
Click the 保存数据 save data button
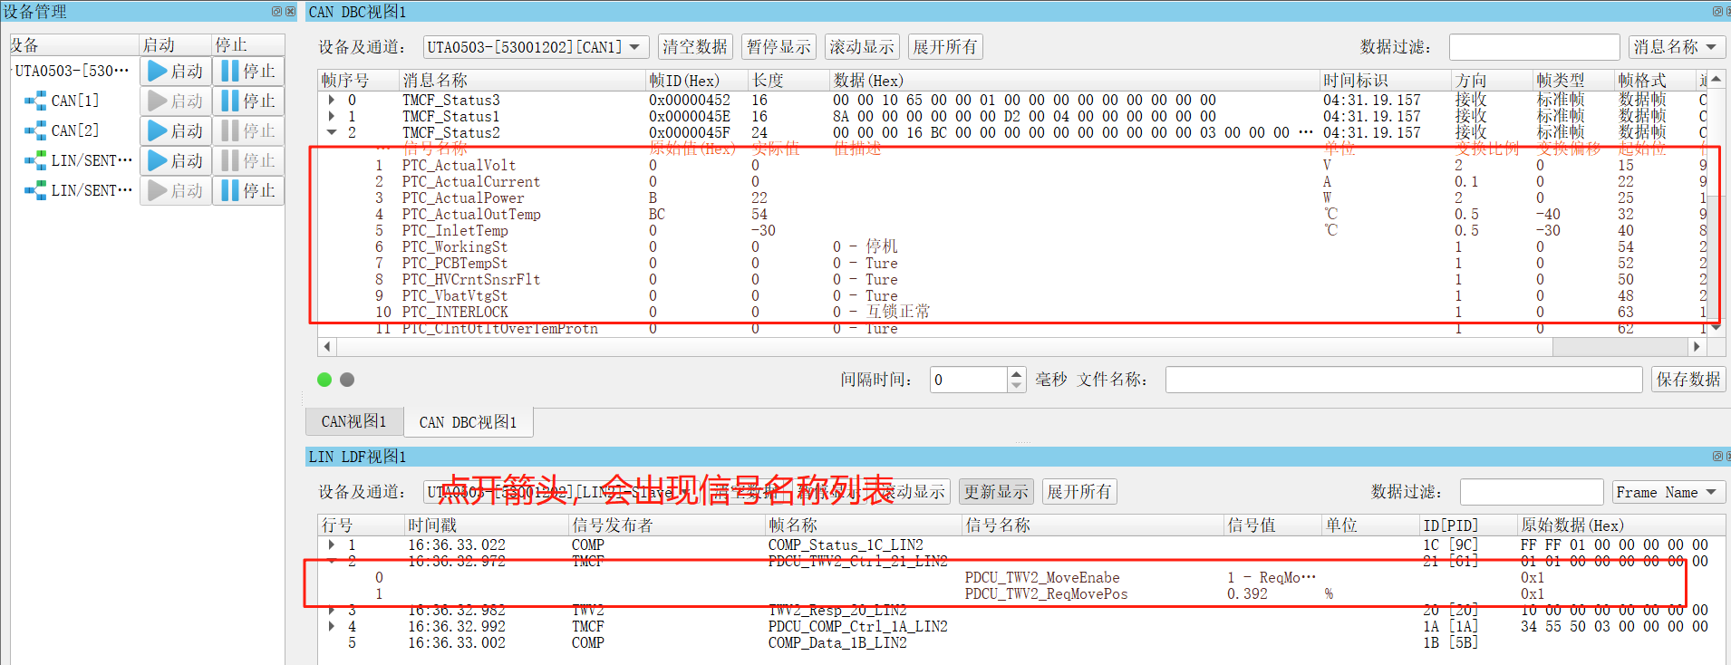click(x=1688, y=380)
